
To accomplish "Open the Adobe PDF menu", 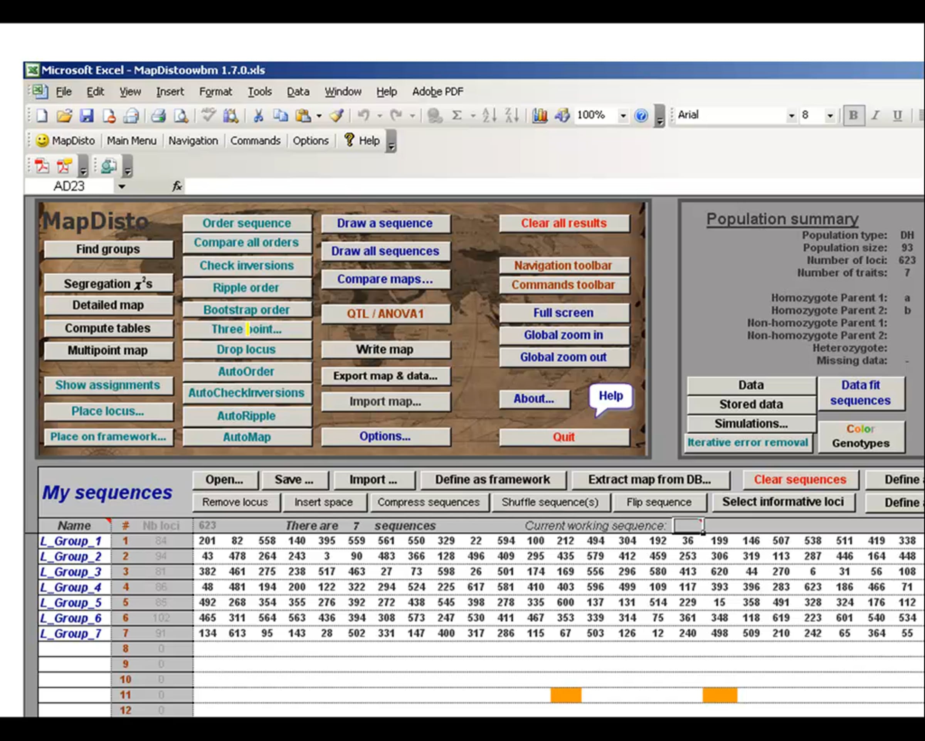I will point(437,92).
